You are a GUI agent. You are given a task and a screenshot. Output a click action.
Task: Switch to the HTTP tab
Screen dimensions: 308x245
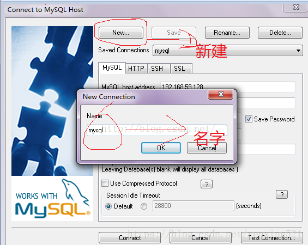tap(136, 69)
